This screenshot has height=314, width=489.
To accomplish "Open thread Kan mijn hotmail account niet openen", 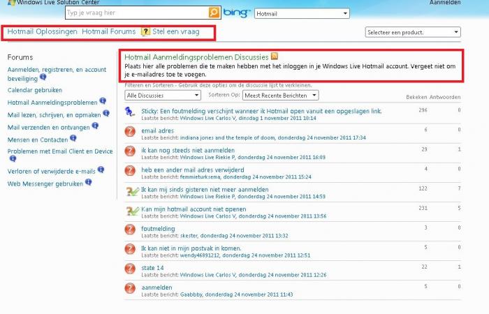I will click(x=194, y=209).
